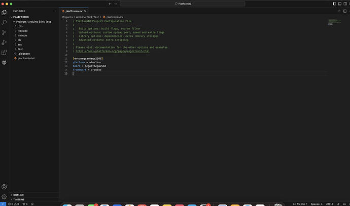Change end of line sequence LF
Screen dimensions: 350x206
pos(338,204)
